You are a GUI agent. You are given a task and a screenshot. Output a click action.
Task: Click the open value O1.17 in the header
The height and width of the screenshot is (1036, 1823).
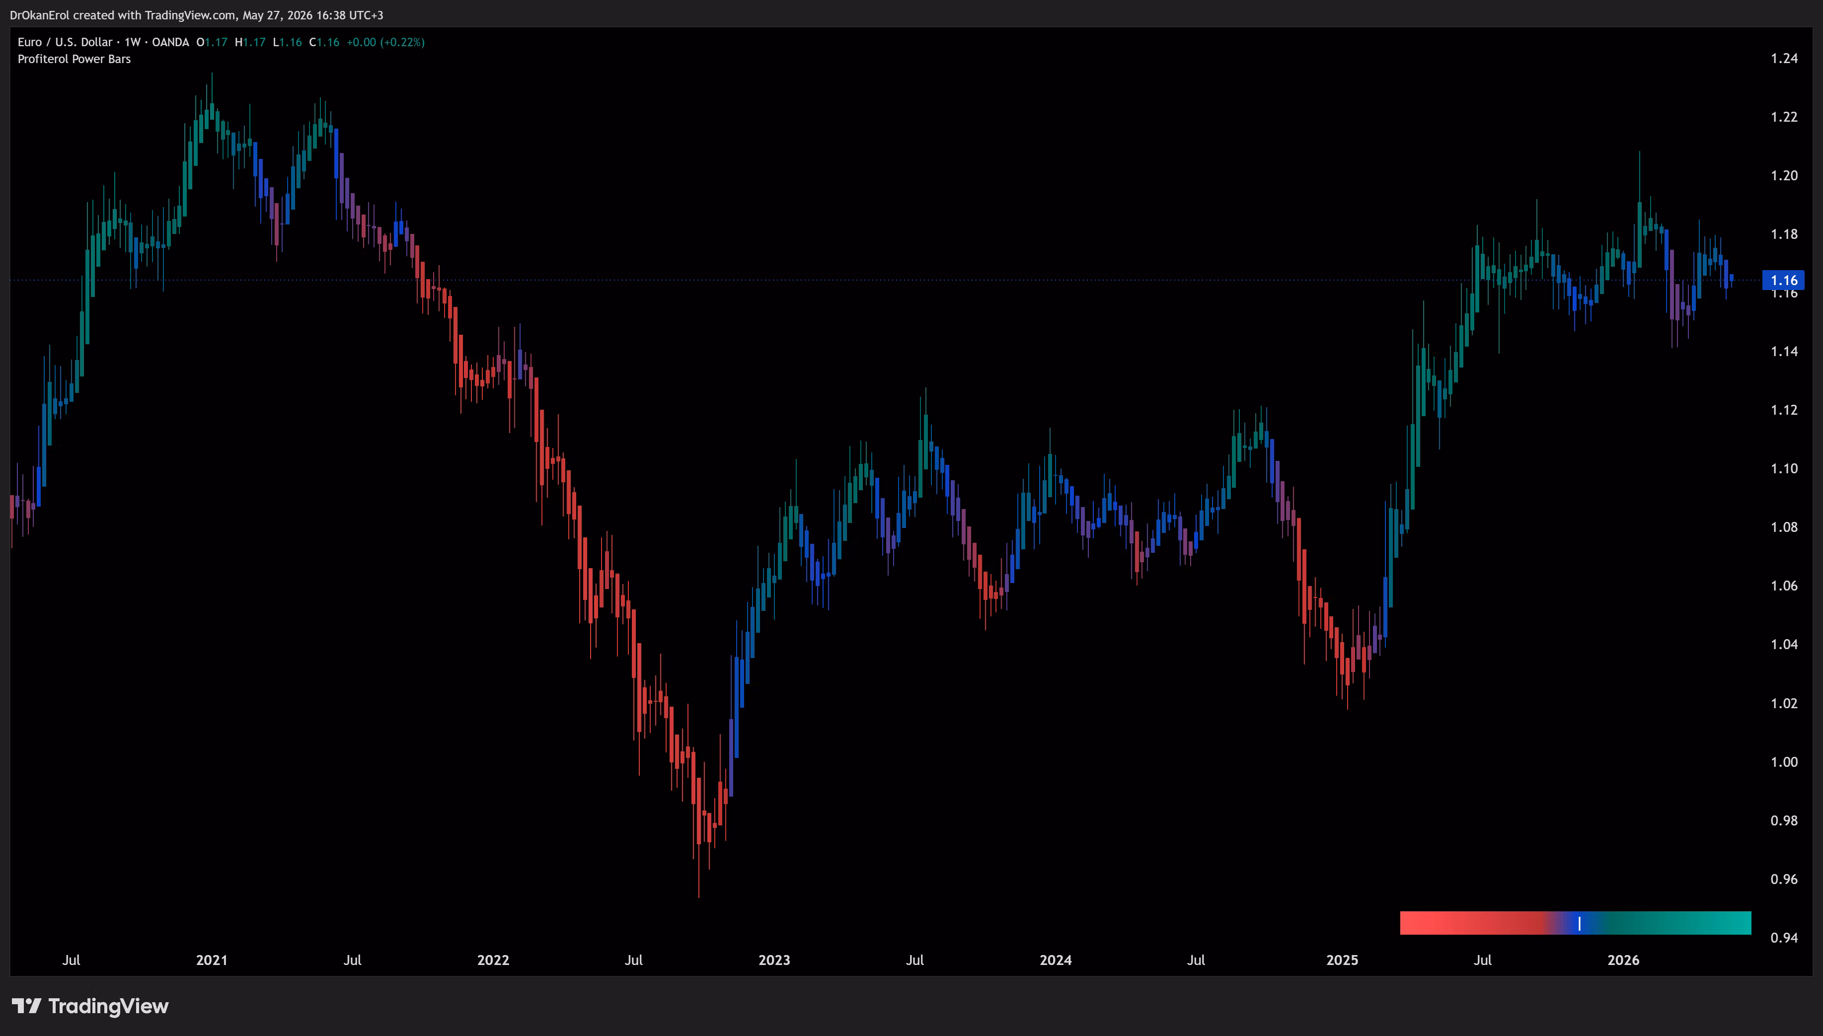(211, 42)
